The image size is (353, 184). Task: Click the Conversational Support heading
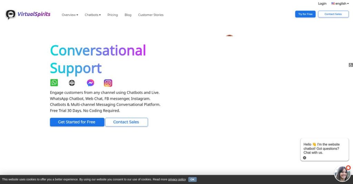coord(98,59)
